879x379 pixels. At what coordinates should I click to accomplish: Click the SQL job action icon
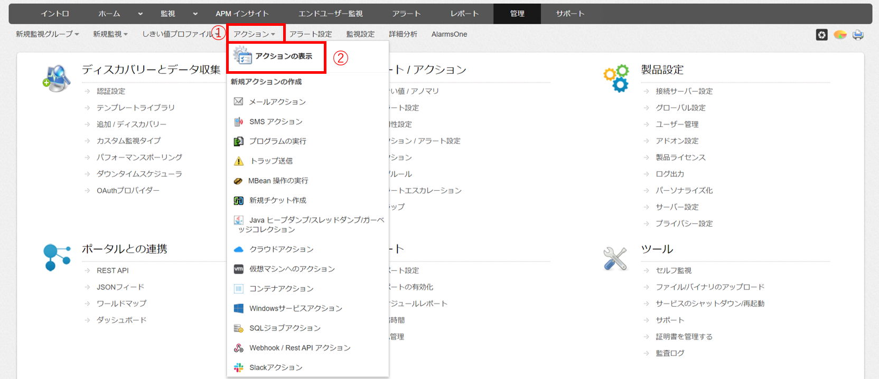238,328
